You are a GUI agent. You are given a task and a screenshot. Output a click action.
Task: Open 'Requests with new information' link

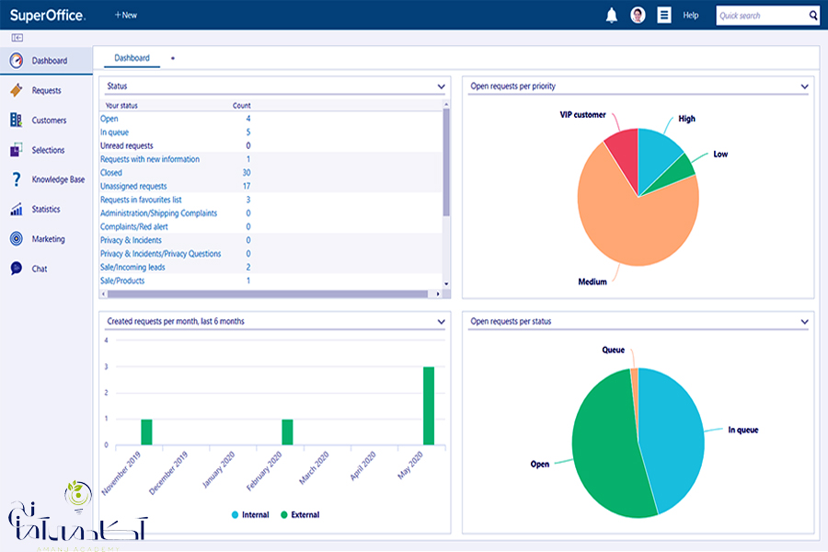150,159
